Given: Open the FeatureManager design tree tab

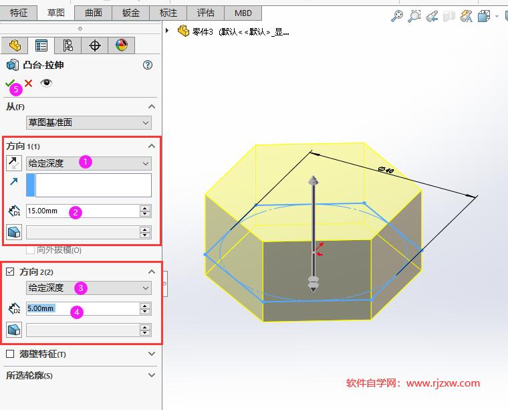Looking at the screenshot, I should (15, 45).
